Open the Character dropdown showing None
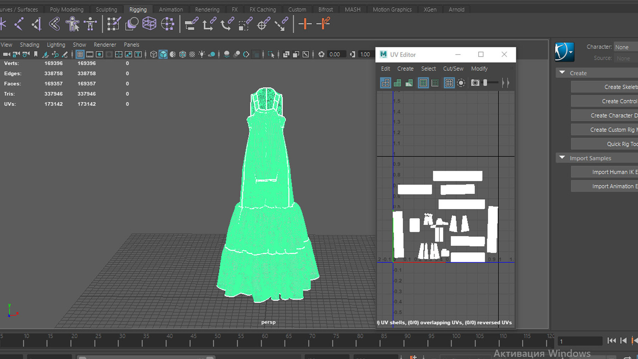638x359 pixels. (x=626, y=47)
